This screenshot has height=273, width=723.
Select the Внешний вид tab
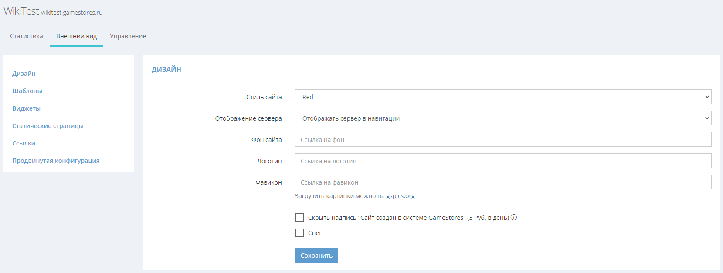pos(76,36)
